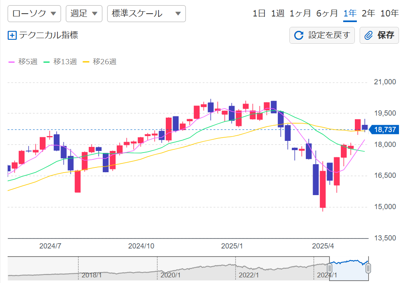The image size is (403, 283).
Task: Click the 18,000 price axis label
Action: pos(385,145)
